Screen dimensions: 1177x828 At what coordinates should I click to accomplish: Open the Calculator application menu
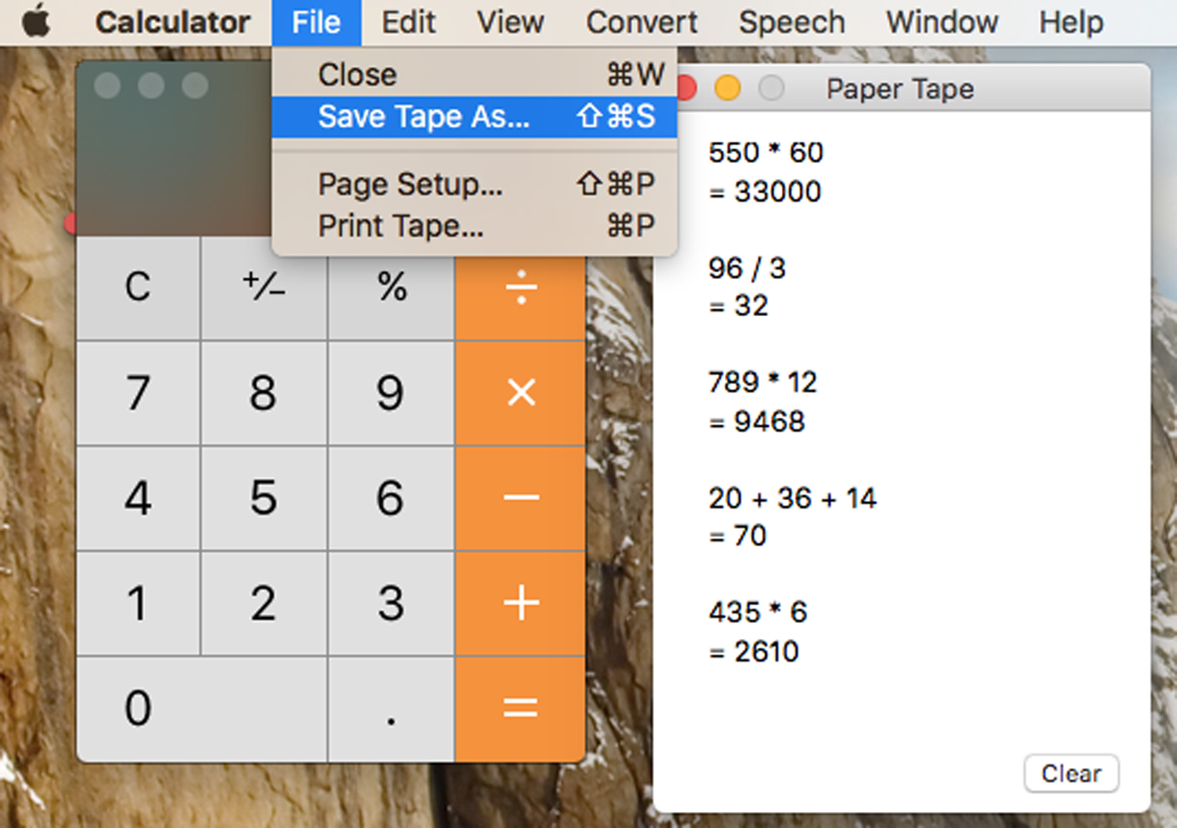click(172, 22)
